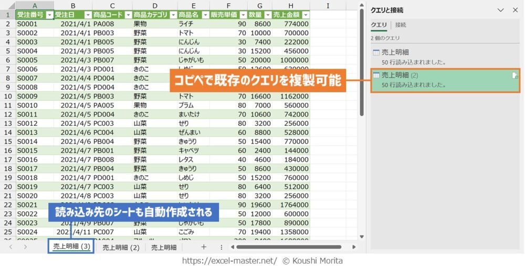Image resolution: width=525 pixels, height=266 pixels.
Task: Close the クエリと接続 pane
Action: [515, 10]
